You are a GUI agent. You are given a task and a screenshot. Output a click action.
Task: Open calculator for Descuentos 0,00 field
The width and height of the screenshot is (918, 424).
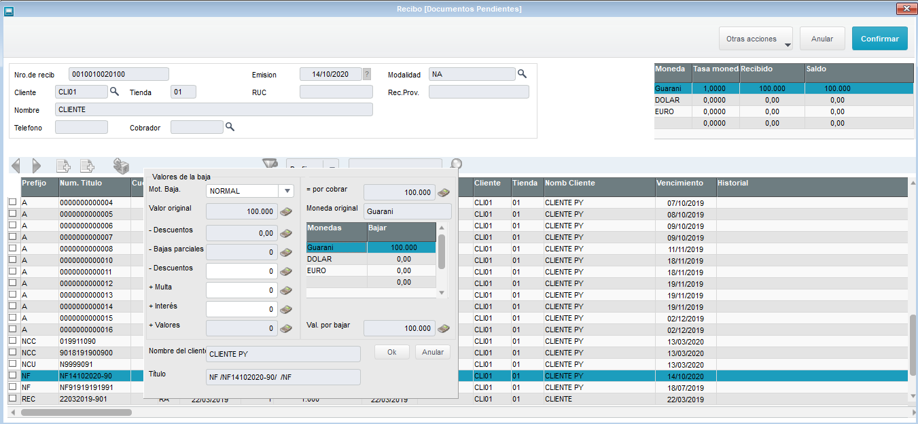pyautogui.click(x=286, y=233)
